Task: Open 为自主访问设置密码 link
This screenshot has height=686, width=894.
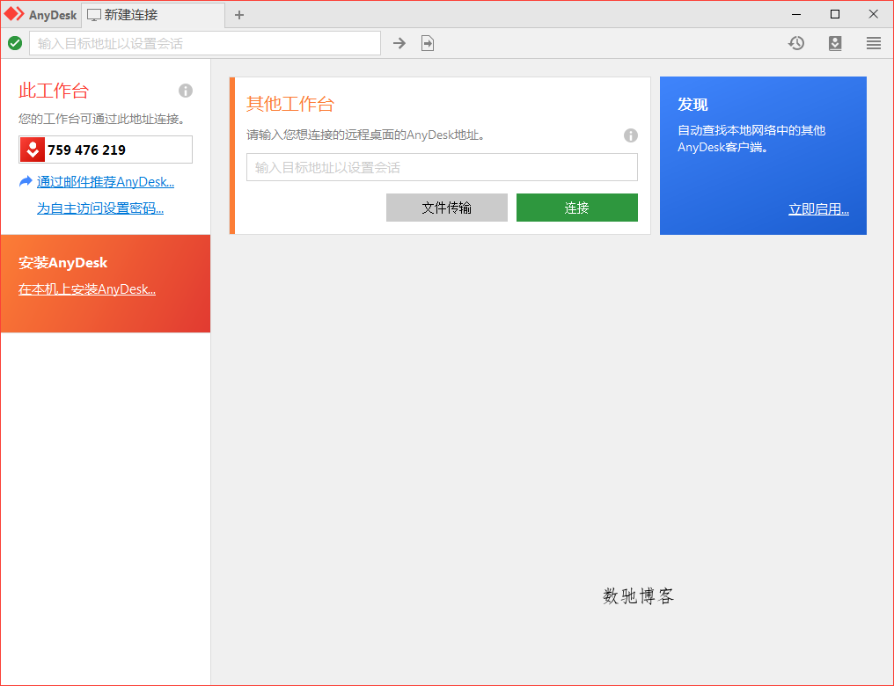Action: pyautogui.click(x=100, y=208)
